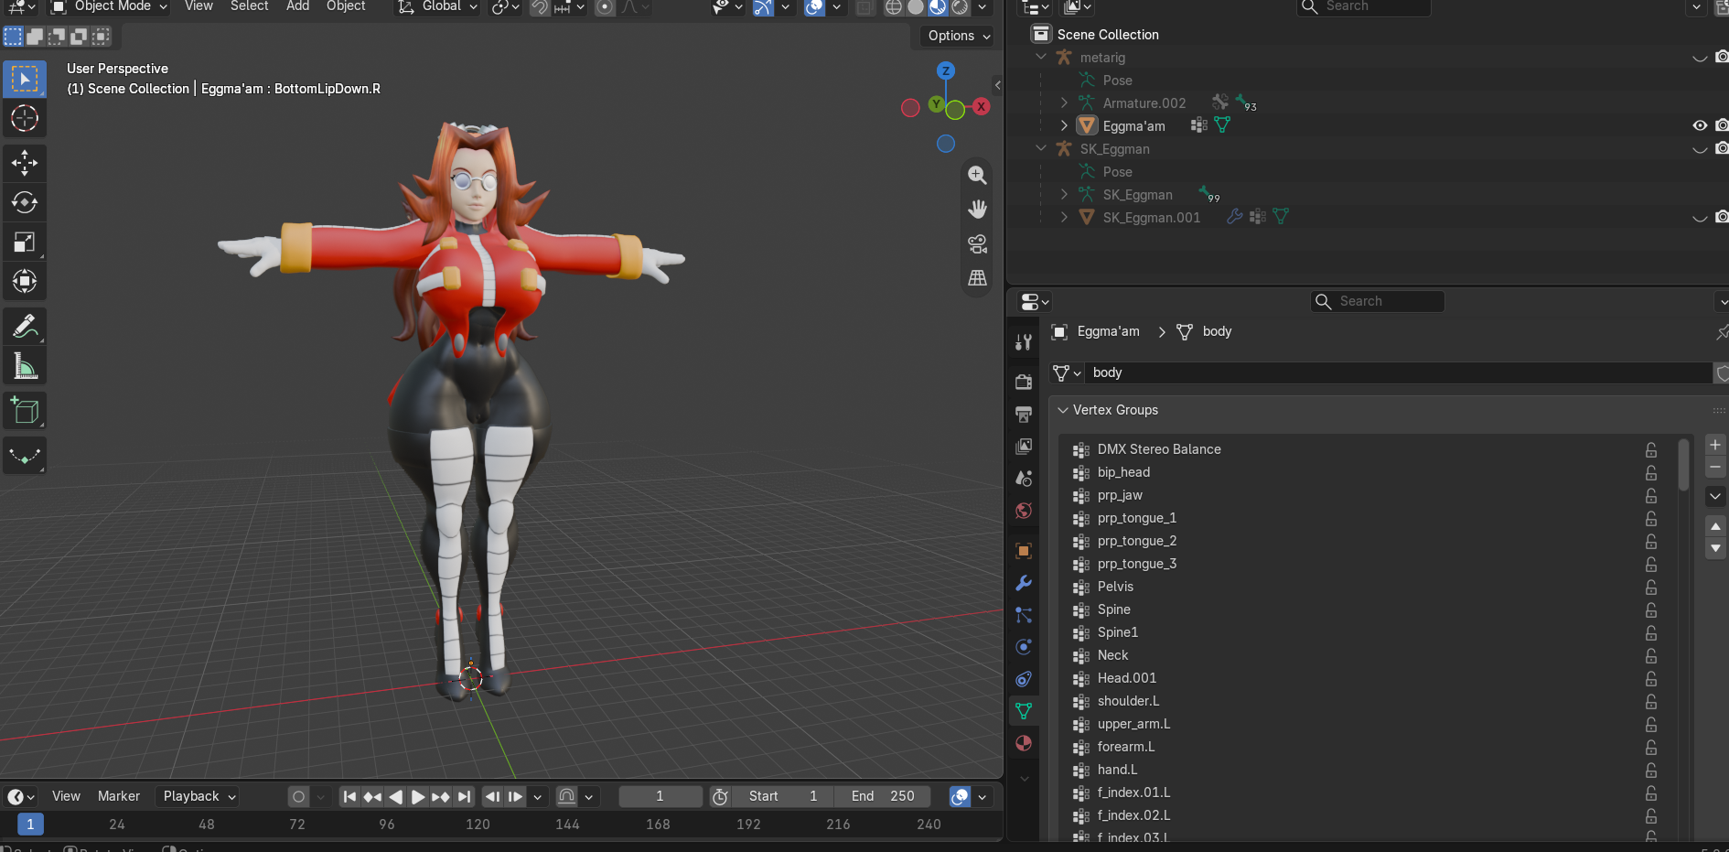The image size is (1729, 852).
Task: Click the Start frame field
Action: (782, 797)
